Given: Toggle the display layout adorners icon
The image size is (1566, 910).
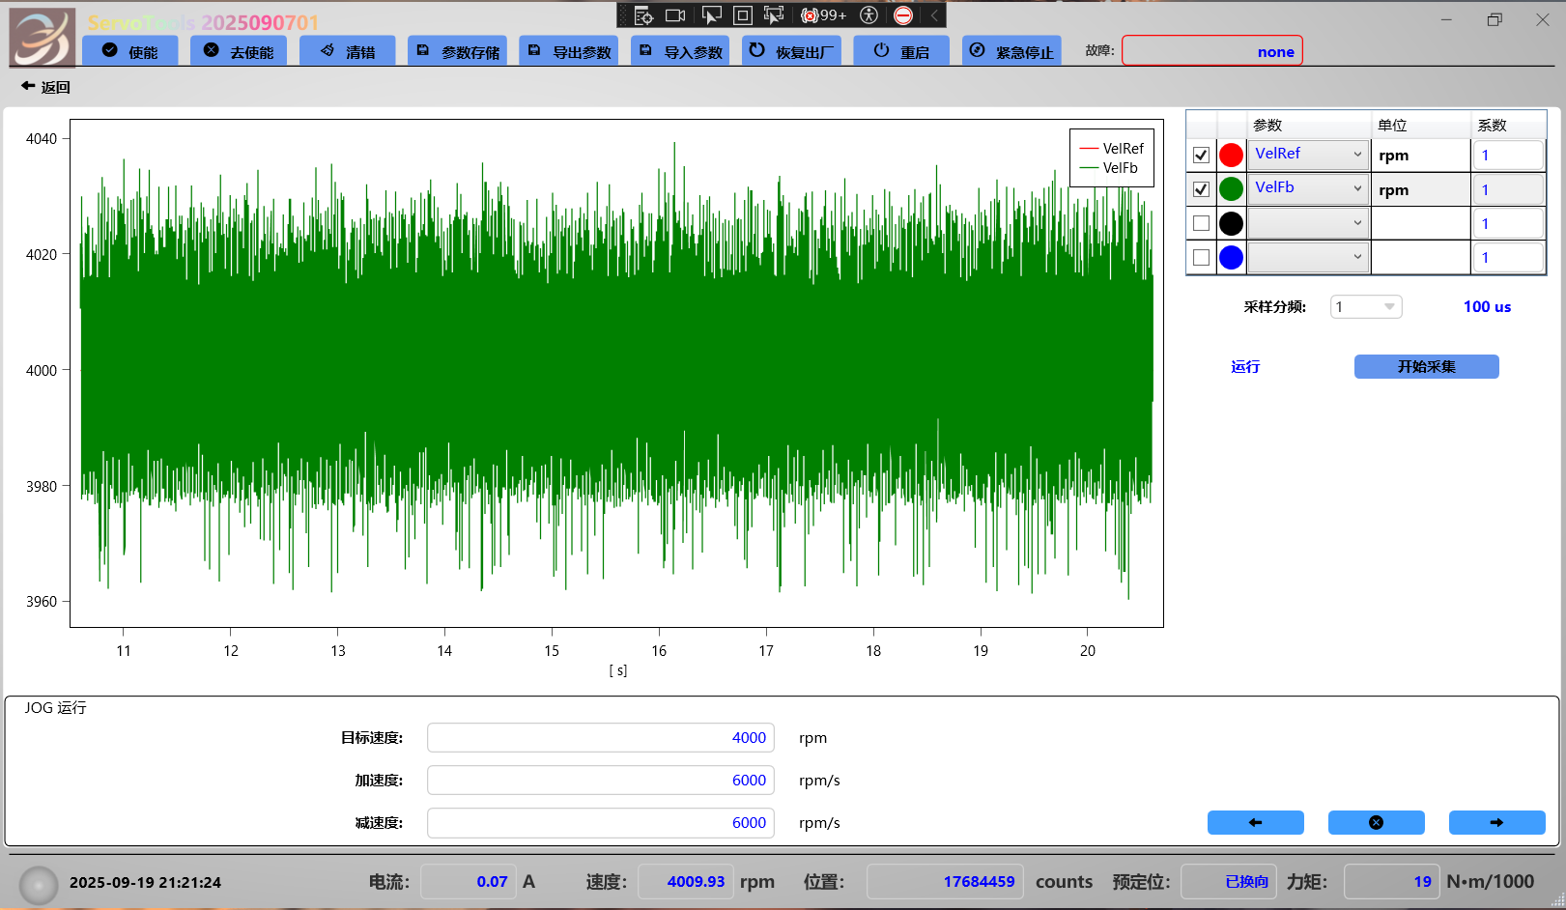Looking at the screenshot, I should point(743,15).
